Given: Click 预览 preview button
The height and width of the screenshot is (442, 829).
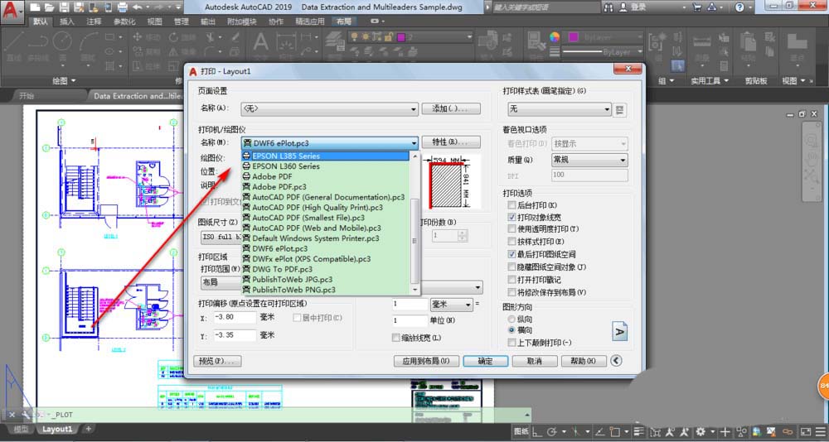Looking at the screenshot, I should (x=216, y=361).
